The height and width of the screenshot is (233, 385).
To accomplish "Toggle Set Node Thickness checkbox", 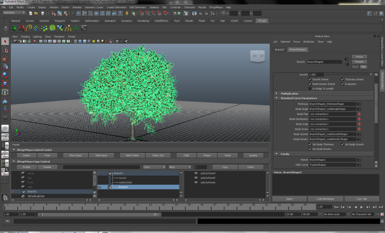I will tap(310, 145).
